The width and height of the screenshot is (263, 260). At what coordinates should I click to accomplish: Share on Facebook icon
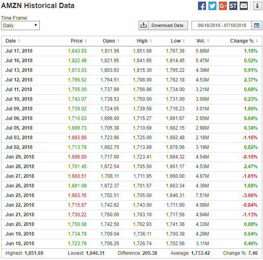coord(202,6)
